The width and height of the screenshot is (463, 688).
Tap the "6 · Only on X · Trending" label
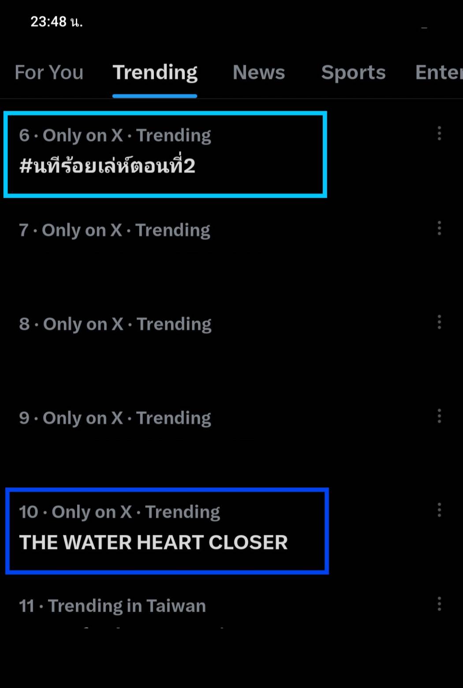pyautogui.click(x=115, y=135)
